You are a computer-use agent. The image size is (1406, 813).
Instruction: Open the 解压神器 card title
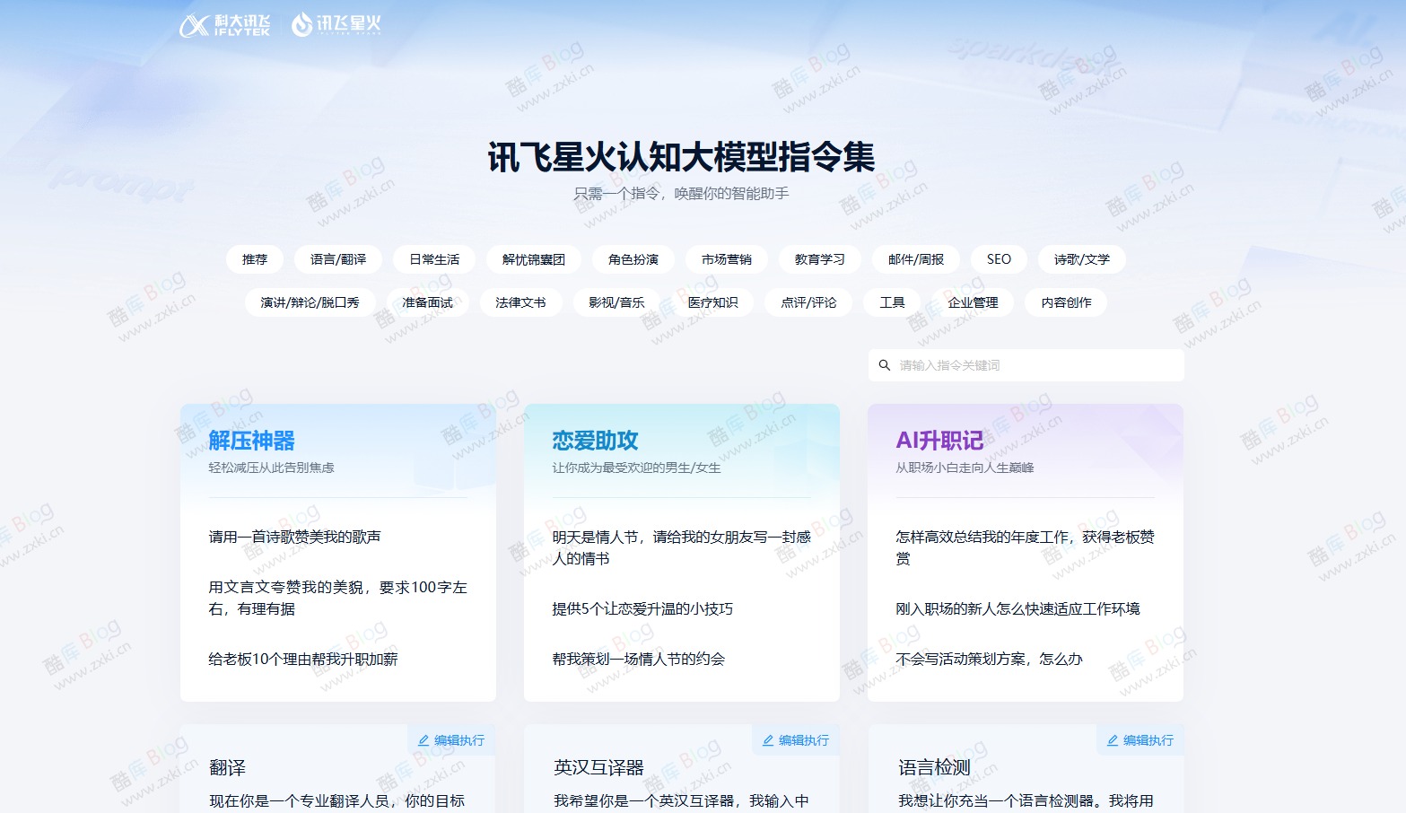tap(252, 440)
